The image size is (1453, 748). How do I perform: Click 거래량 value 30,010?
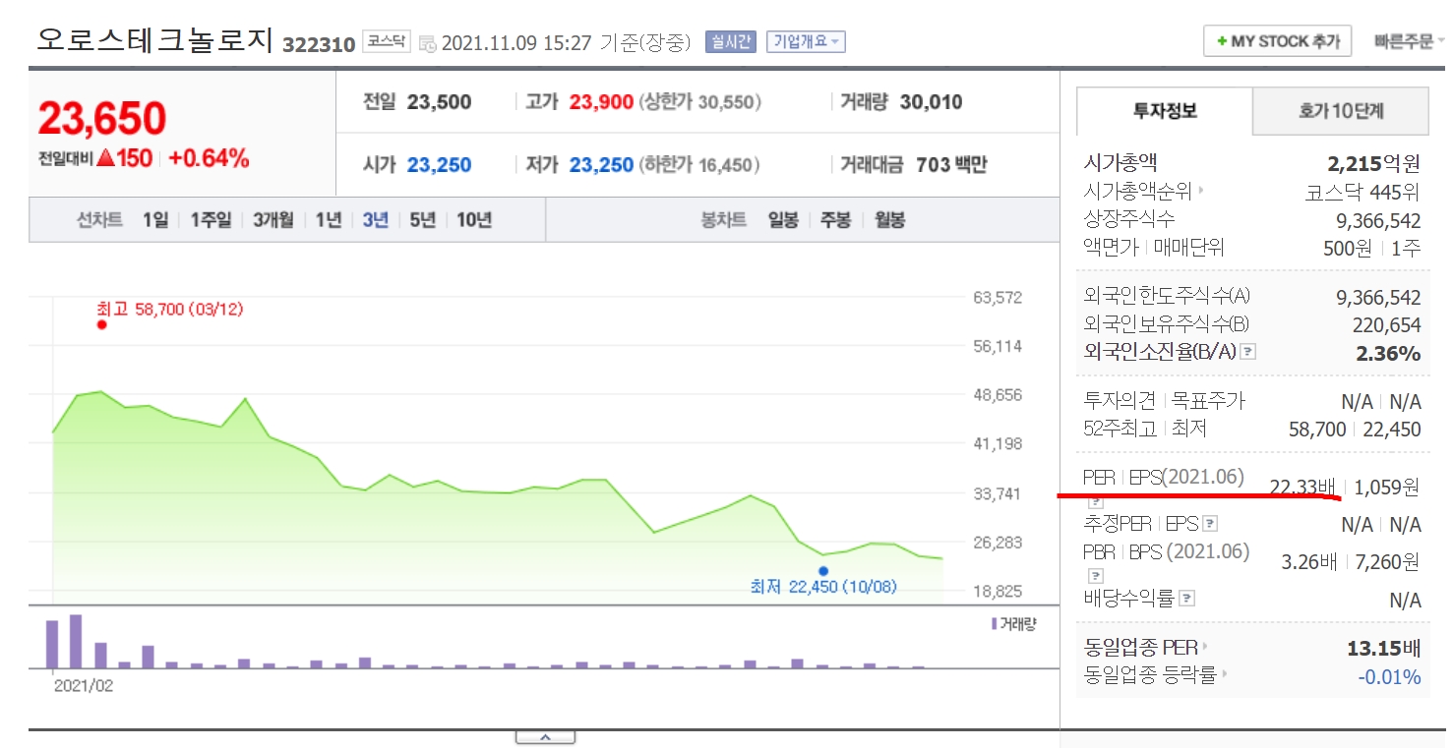pos(931,102)
